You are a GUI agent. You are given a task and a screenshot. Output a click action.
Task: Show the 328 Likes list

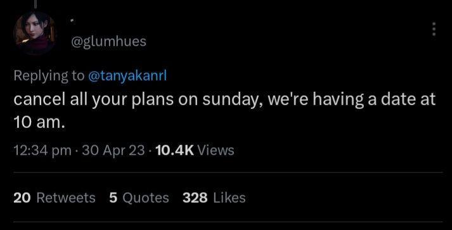click(214, 198)
